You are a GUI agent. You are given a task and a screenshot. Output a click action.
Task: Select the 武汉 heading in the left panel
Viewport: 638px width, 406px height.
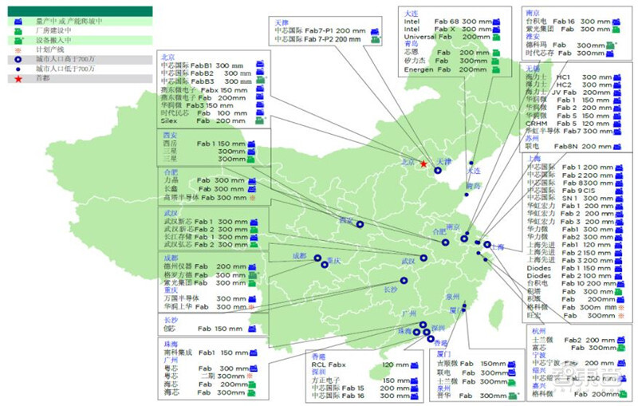(170, 213)
